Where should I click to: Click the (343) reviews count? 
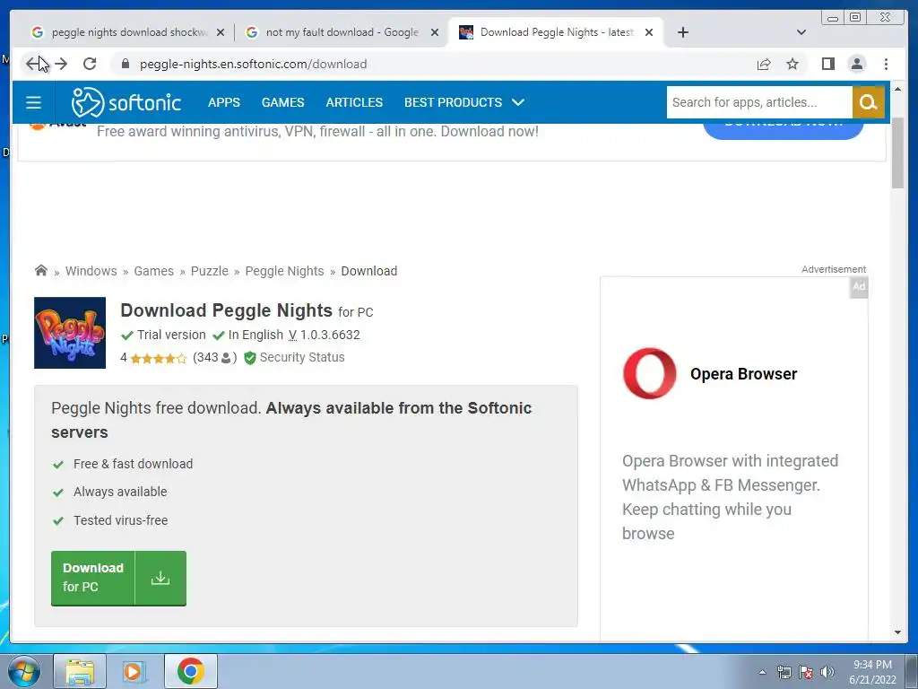pyautogui.click(x=214, y=357)
